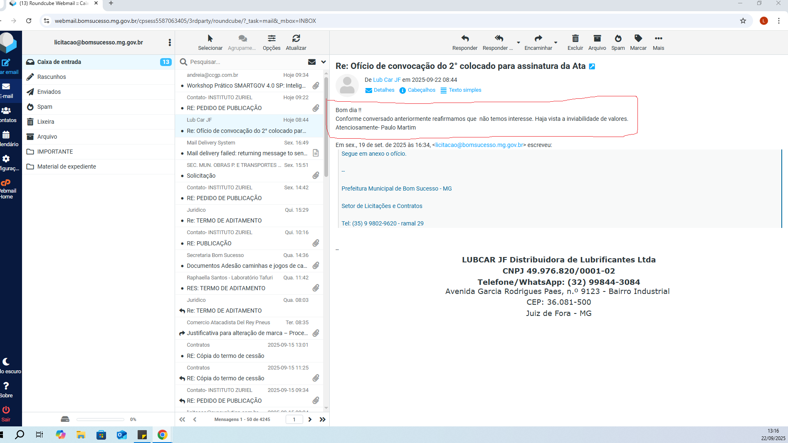Click the Lub Car JF sender link

387,80
